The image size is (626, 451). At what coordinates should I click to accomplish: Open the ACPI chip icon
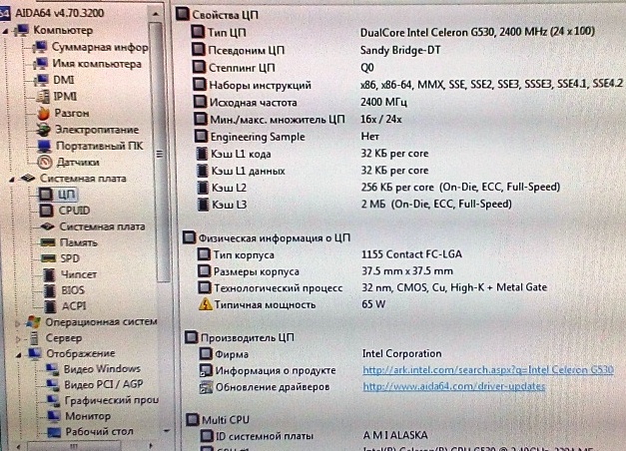[51, 306]
